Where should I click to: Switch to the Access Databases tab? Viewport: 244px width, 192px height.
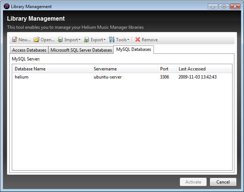[29, 50]
